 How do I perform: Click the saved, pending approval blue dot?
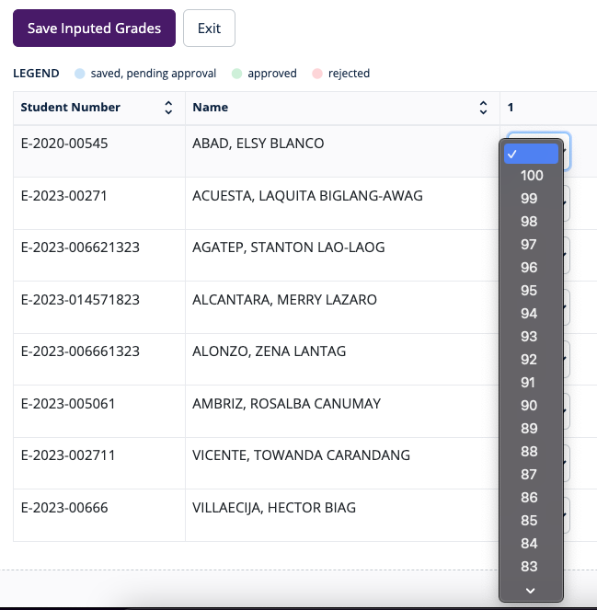(79, 74)
